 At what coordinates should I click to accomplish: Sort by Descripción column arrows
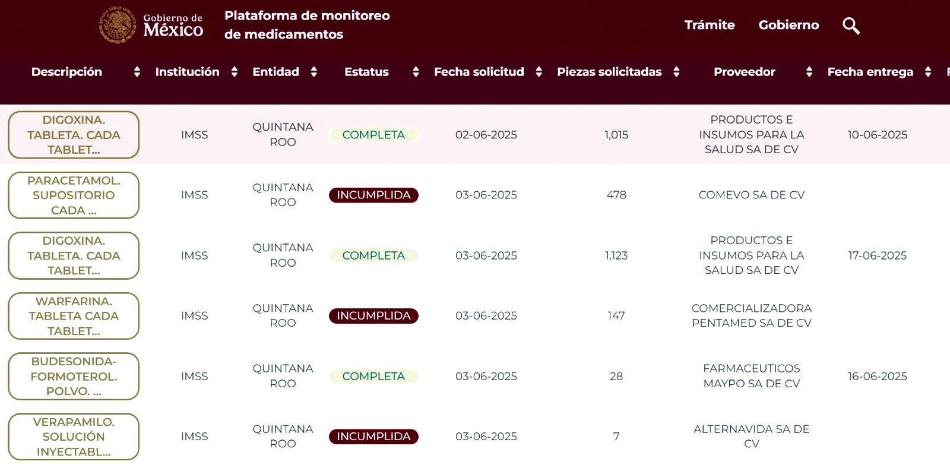coord(137,72)
